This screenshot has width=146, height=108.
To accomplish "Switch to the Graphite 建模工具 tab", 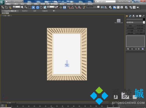I will click(10, 11).
